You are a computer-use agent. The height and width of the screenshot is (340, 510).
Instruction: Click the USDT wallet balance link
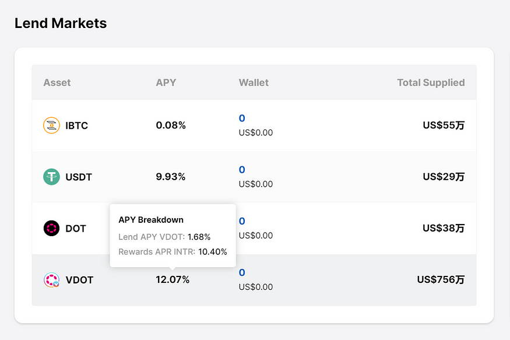(242, 170)
